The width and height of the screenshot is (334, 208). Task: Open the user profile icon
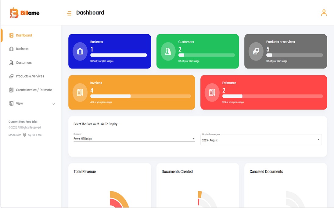(324, 13)
